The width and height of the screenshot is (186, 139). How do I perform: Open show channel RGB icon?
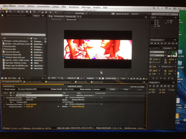[84, 78]
